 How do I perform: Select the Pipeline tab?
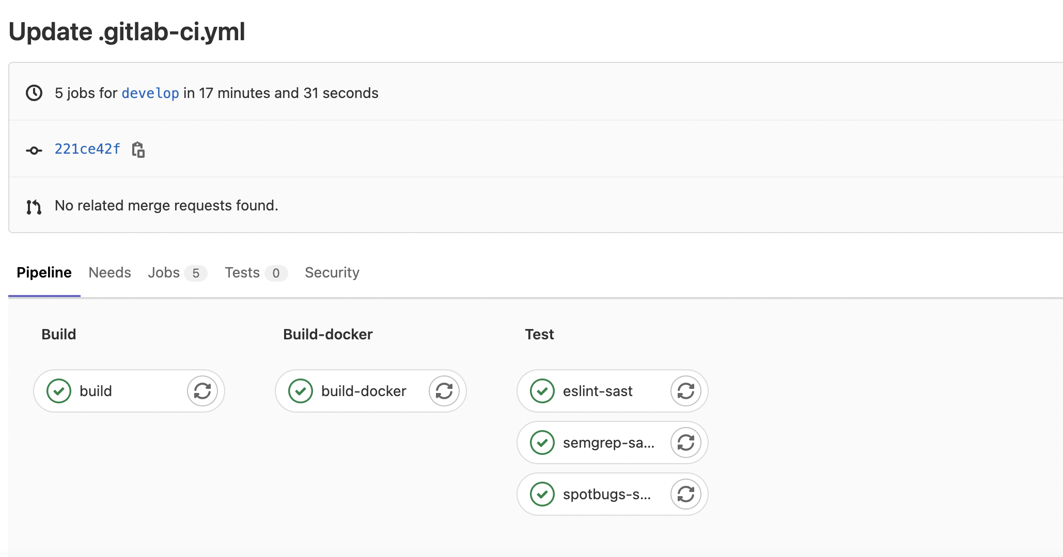[44, 272]
